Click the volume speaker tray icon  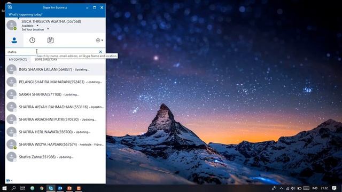coord(293,188)
